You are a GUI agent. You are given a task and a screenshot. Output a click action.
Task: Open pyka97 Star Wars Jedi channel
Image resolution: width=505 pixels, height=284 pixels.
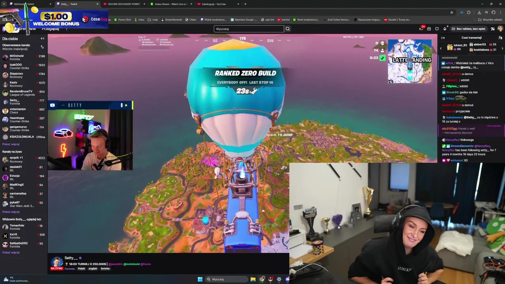click(x=24, y=204)
